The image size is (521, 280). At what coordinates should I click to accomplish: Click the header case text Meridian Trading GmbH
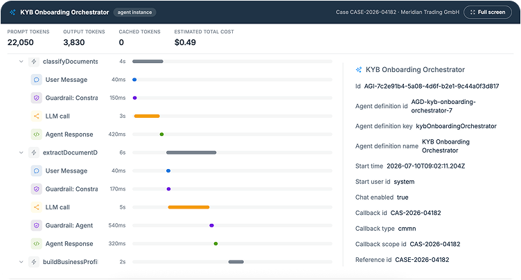point(430,12)
